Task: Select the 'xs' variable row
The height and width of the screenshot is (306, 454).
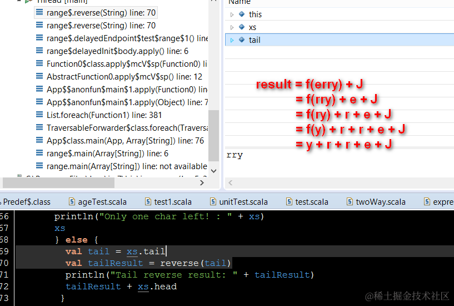Action: click(340, 27)
